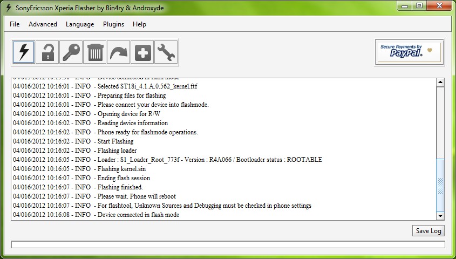This screenshot has height=259, width=456.
Task: Select the 'Phone ready for flashmode operations' line
Action: point(106,132)
